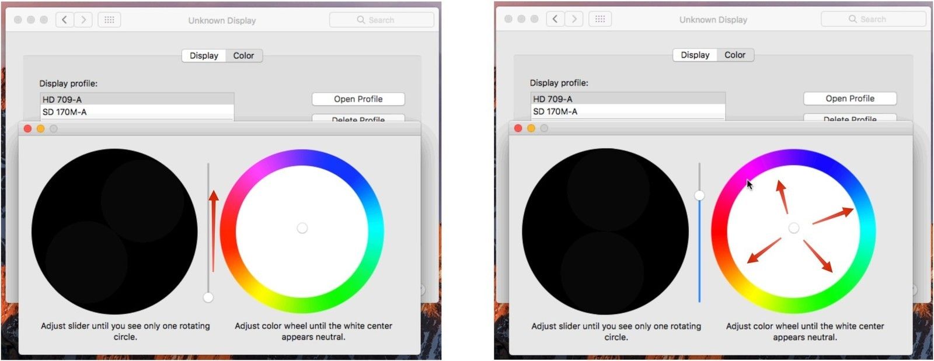
Task: Select the Color tab in the right window
Action: click(x=734, y=55)
